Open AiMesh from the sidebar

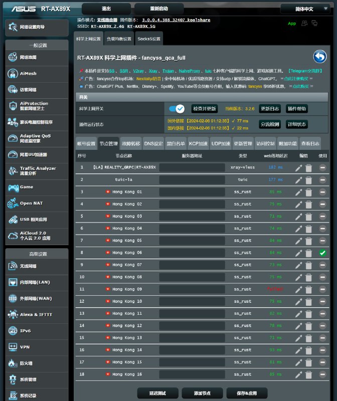[x=37, y=74]
